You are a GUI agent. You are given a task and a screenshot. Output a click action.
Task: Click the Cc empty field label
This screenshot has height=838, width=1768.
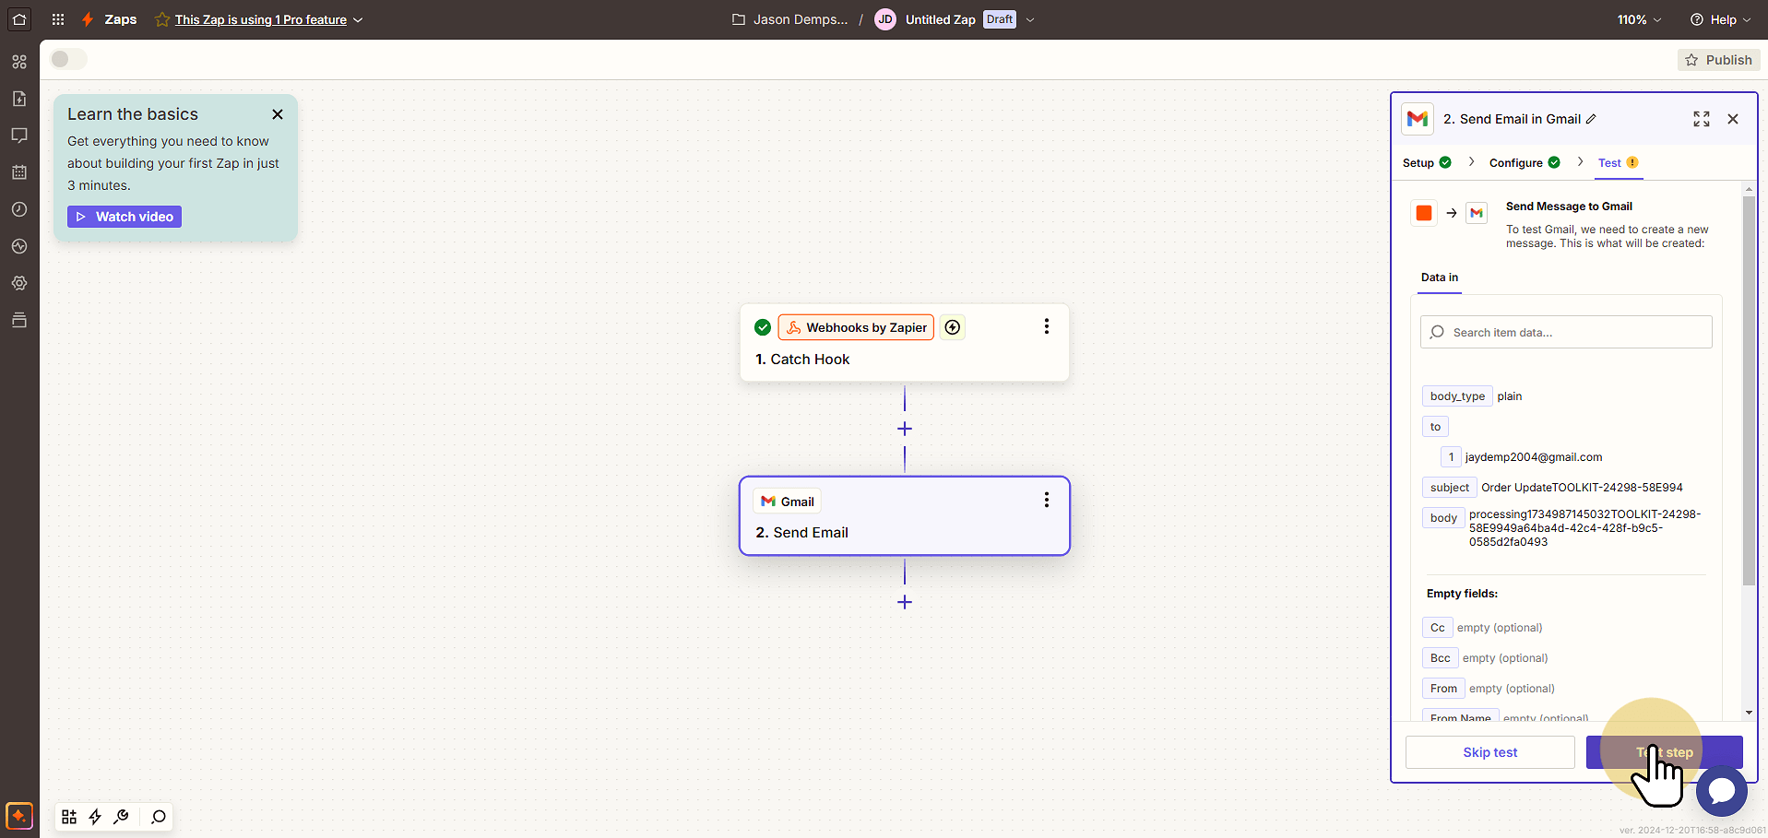point(1438,628)
